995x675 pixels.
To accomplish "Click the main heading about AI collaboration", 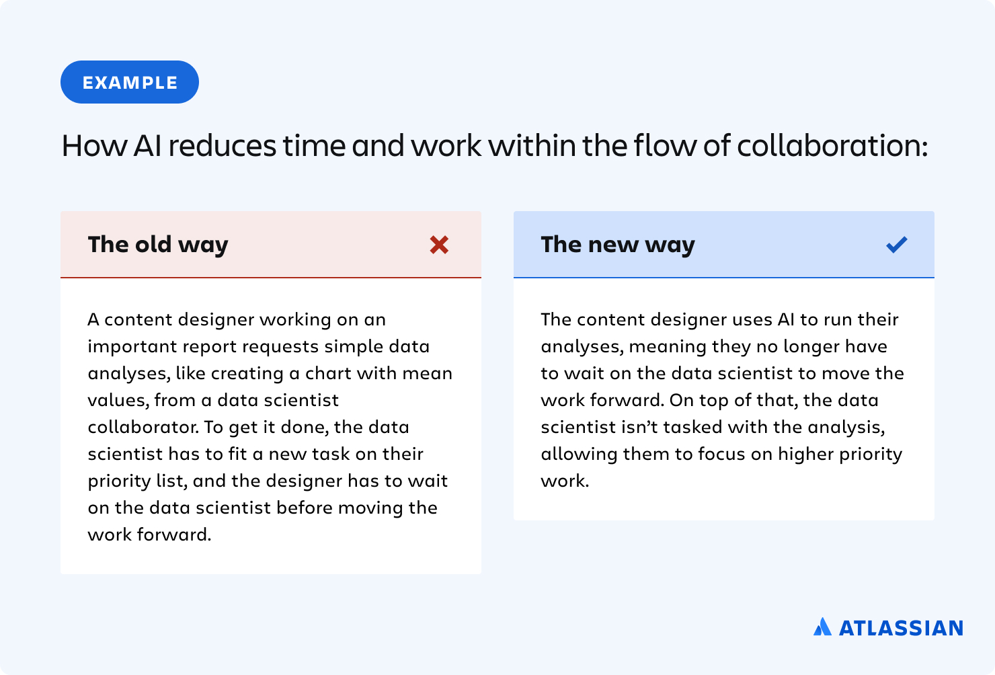I will click(x=494, y=146).
